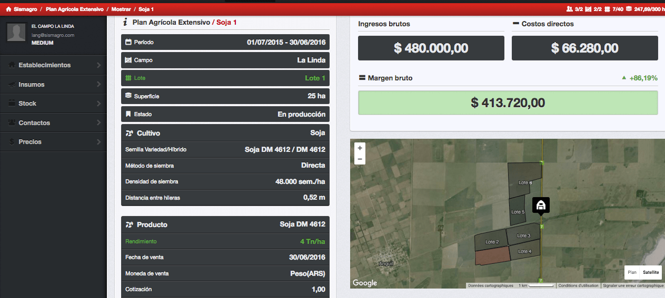Expand the Precios menu chevron
This screenshot has width=665, height=298.
[98, 142]
